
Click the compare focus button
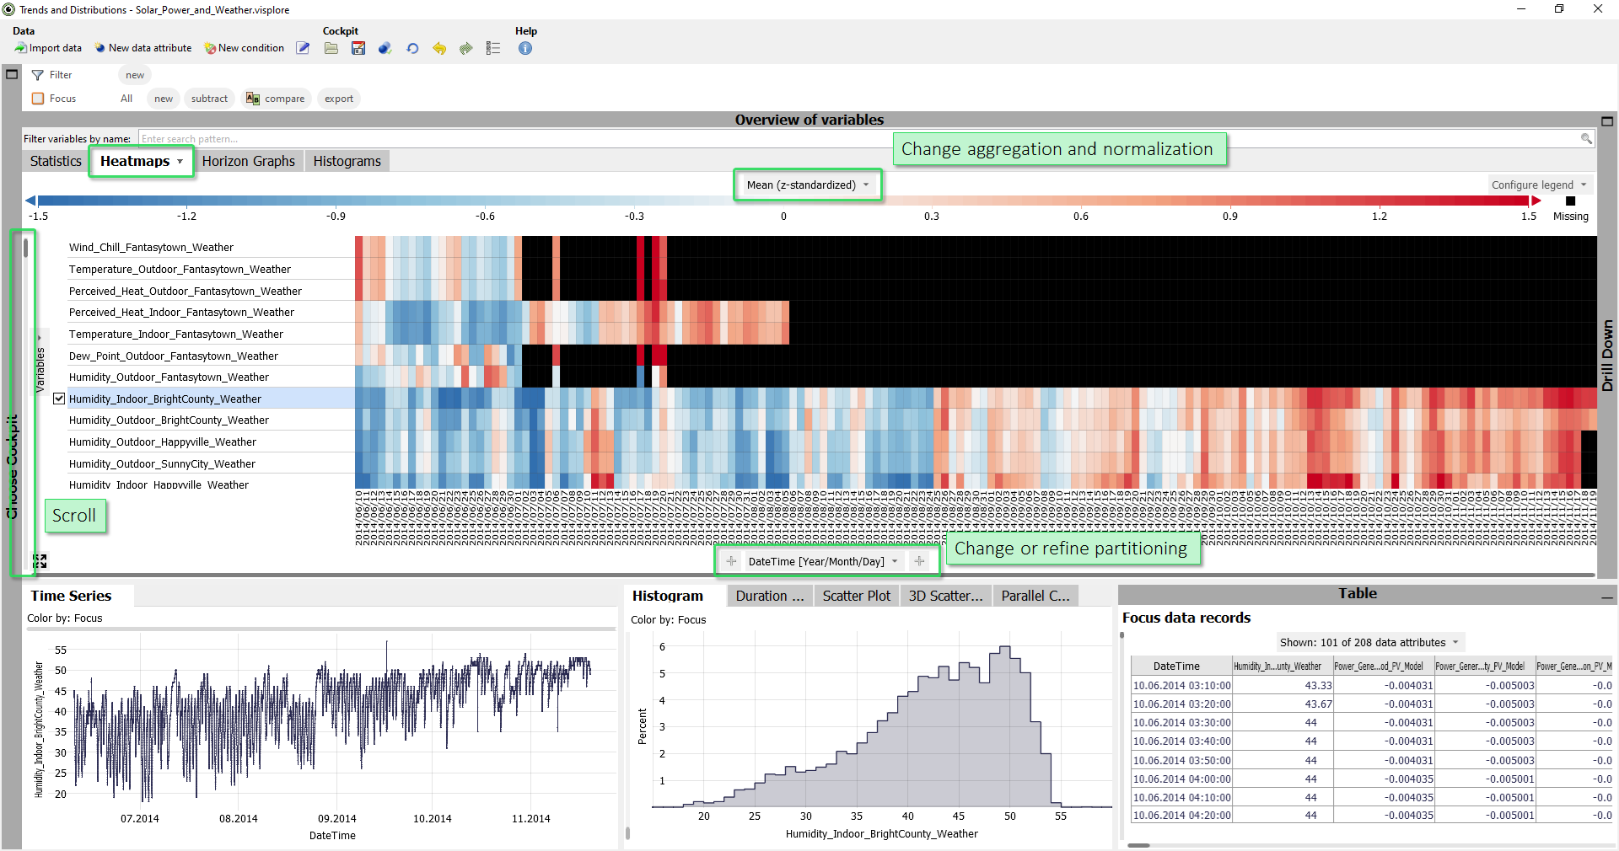[x=276, y=99]
